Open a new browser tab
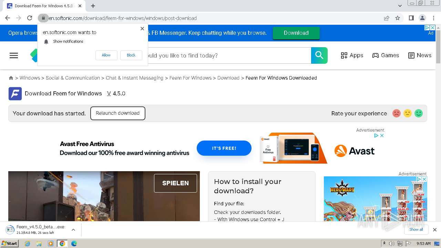Screen dimensions: 441x248 pyautogui.click(x=93, y=6)
